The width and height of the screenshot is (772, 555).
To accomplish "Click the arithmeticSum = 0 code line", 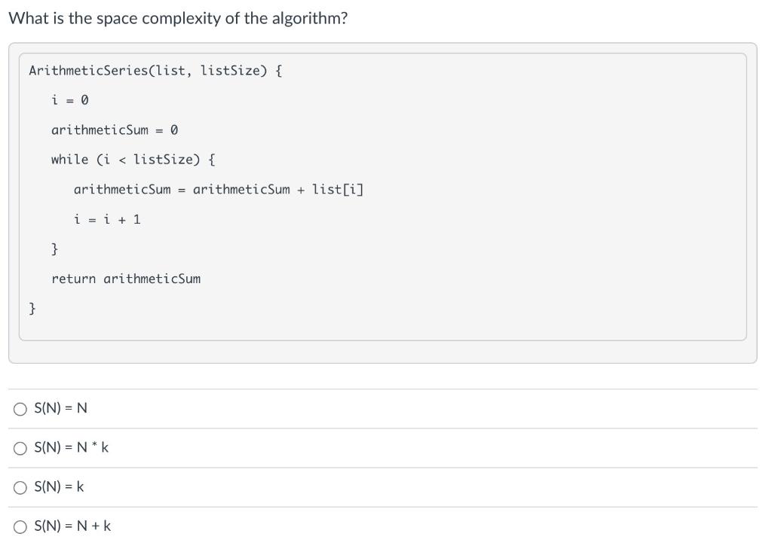I will pos(115,130).
